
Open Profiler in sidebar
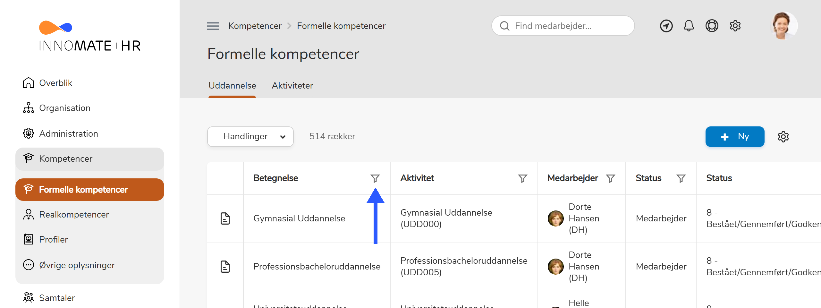pyautogui.click(x=54, y=239)
